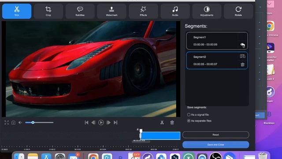Open System Preferences from the Dock
This screenshot has height=159, width=282.
(x=60, y=156)
